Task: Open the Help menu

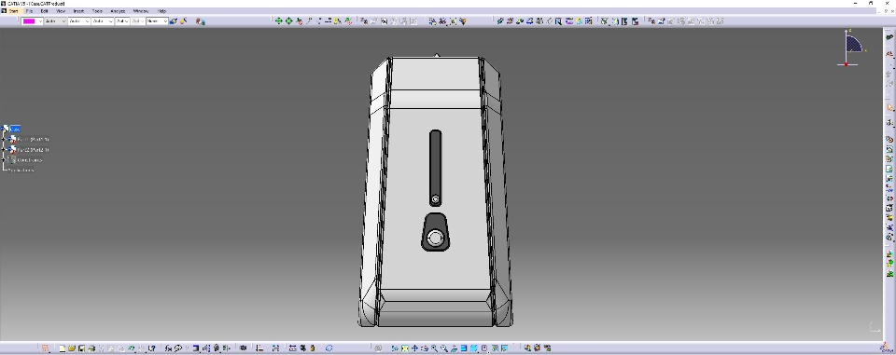Action: (x=161, y=11)
